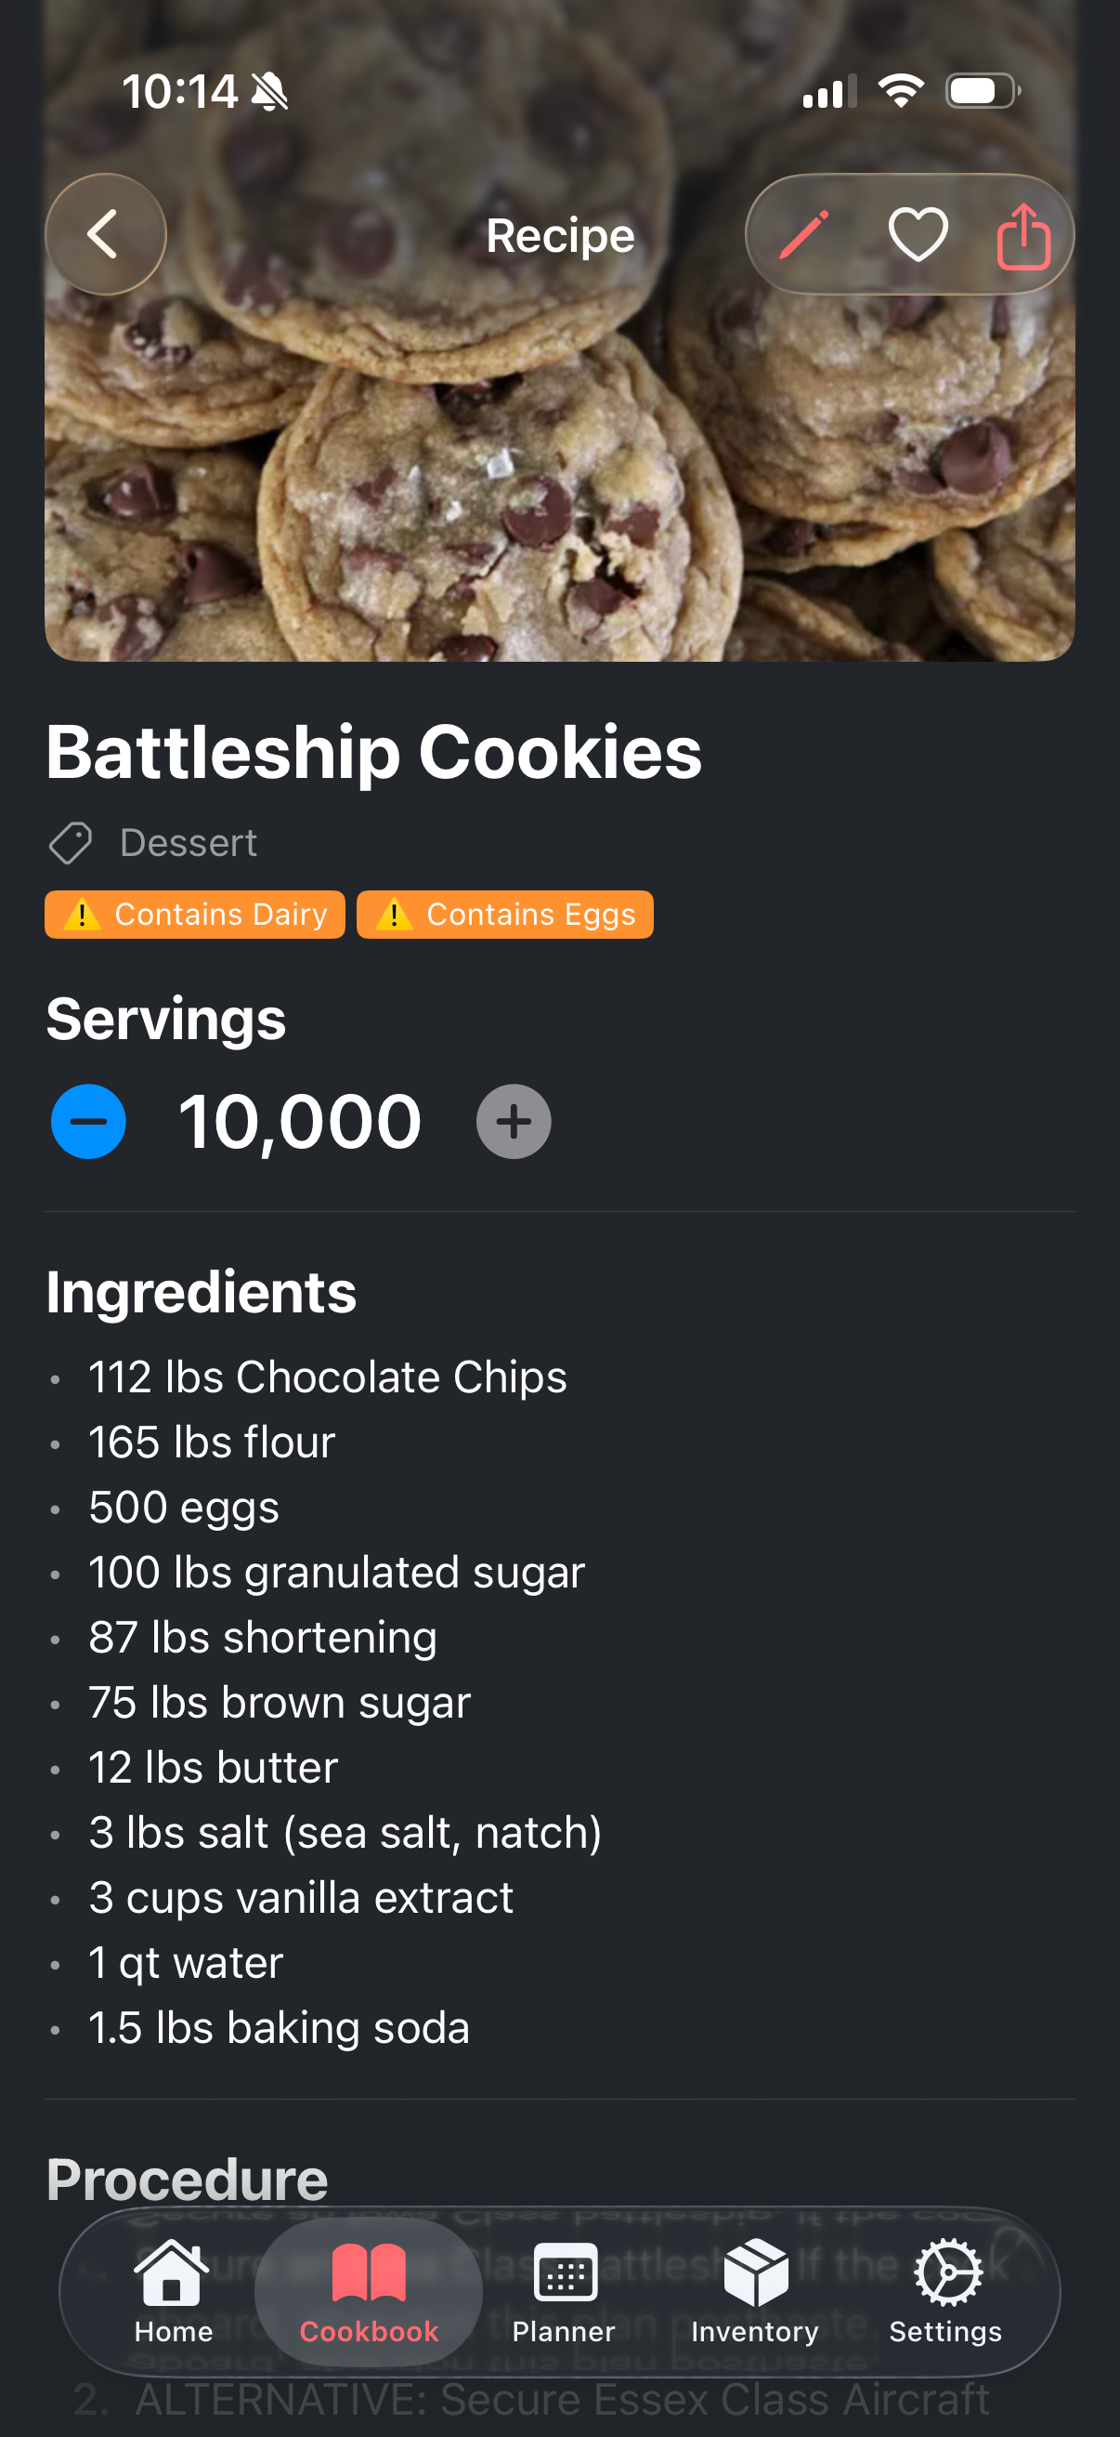Open the Home tab
The image size is (1120, 2437).
[x=173, y=2291]
